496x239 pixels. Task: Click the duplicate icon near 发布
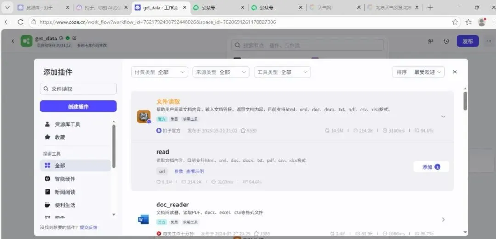pos(430,41)
